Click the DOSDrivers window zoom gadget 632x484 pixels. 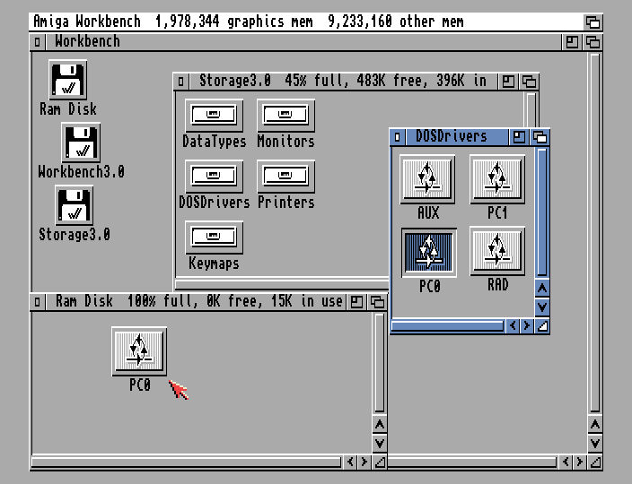519,137
